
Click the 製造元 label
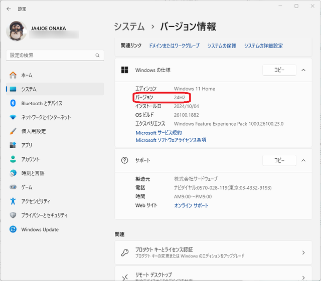(x=142, y=179)
